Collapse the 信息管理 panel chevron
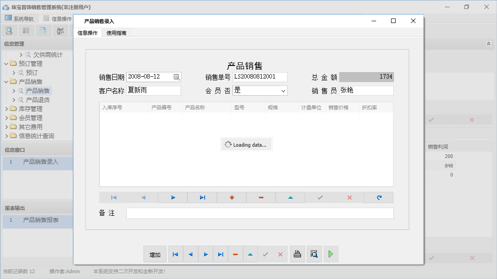This screenshot has width=497, height=279. coord(488,44)
